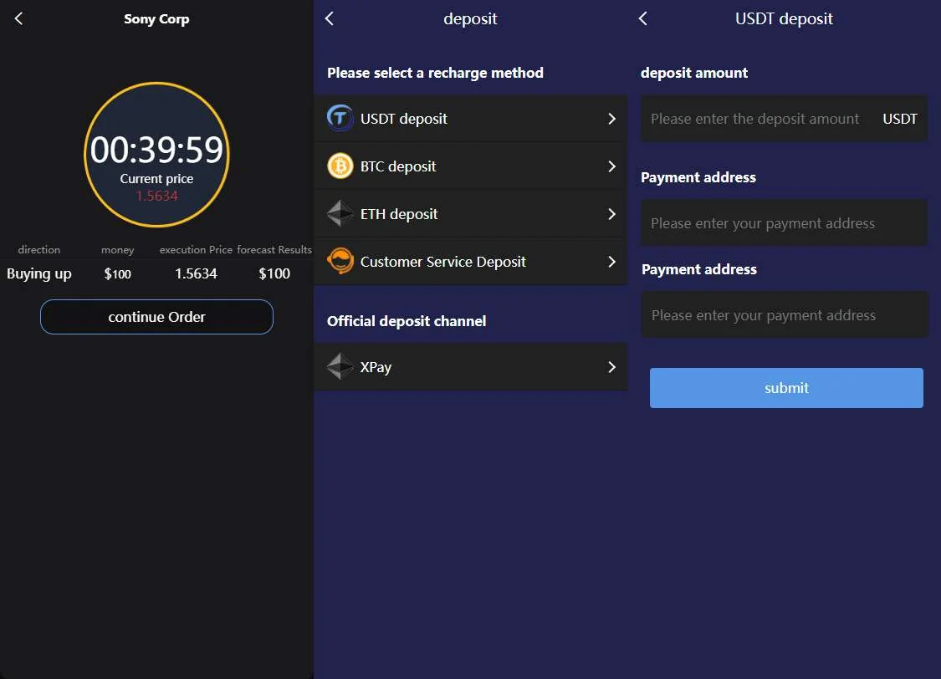Viewport: 941px width, 679px height.
Task: Open the Customer Service Deposit chevron
Action: (x=611, y=262)
